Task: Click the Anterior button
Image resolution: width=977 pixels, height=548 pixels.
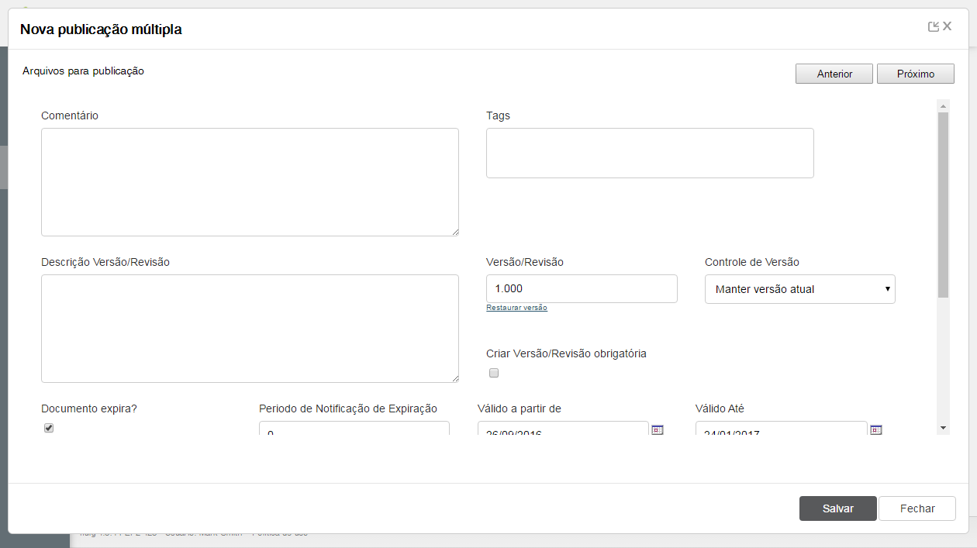Action: tap(834, 74)
